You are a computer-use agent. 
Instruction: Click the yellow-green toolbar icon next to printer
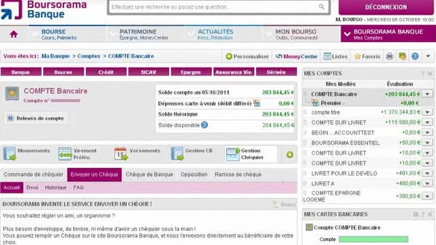(x=402, y=56)
